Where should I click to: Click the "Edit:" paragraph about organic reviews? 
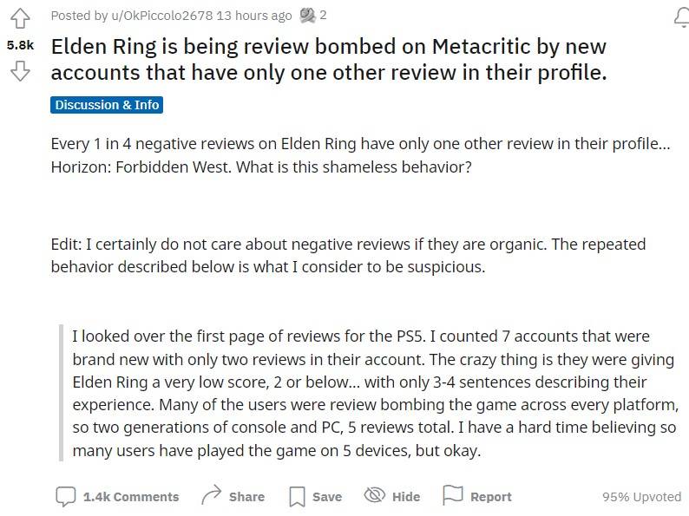[347, 255]
